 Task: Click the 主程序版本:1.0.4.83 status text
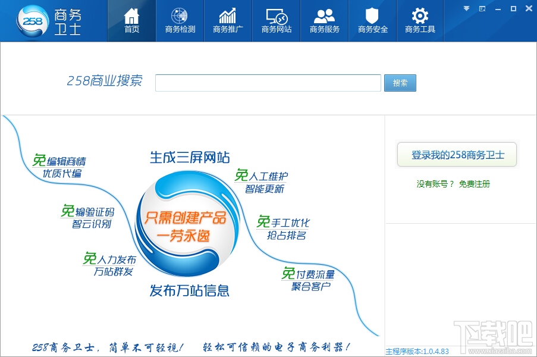[x=417, y=352]
